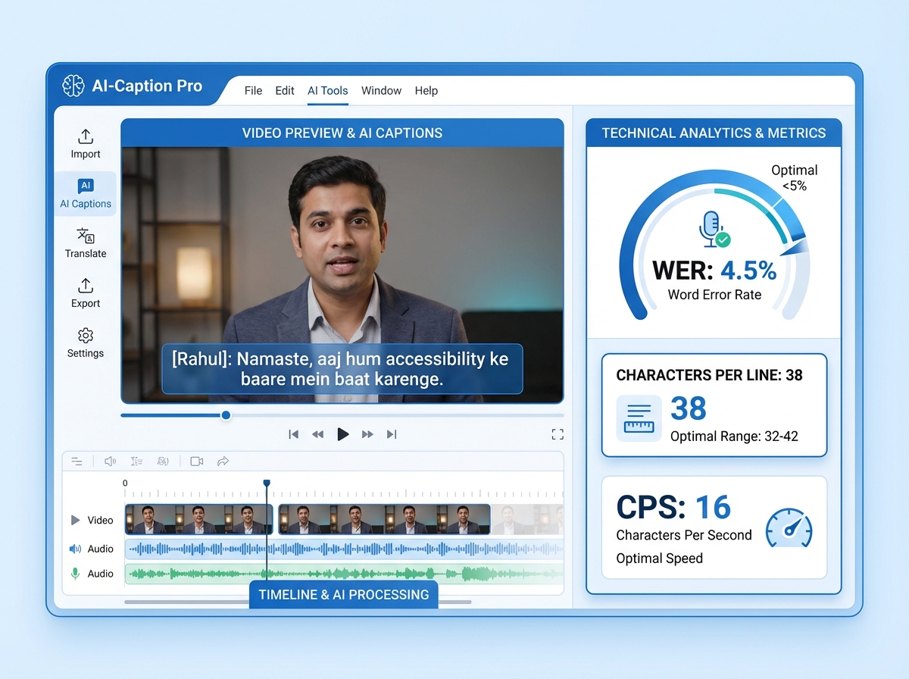Click the Import icon in the sidebar
This screenshot has height=679, width=909.
click(x=85, y=135)
